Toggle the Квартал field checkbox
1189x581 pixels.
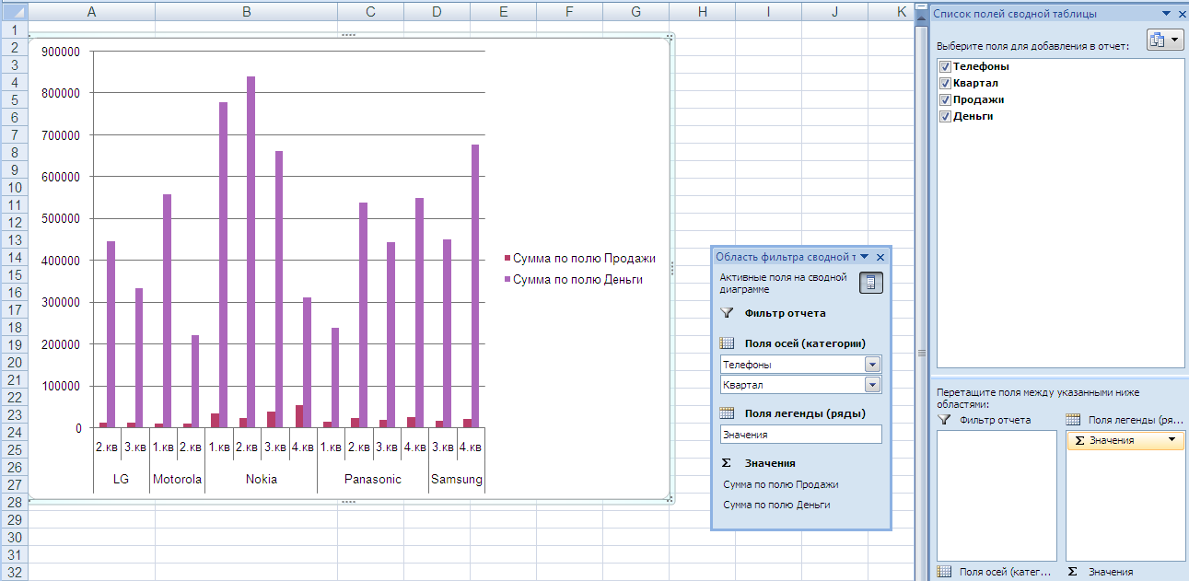[945, 84]
